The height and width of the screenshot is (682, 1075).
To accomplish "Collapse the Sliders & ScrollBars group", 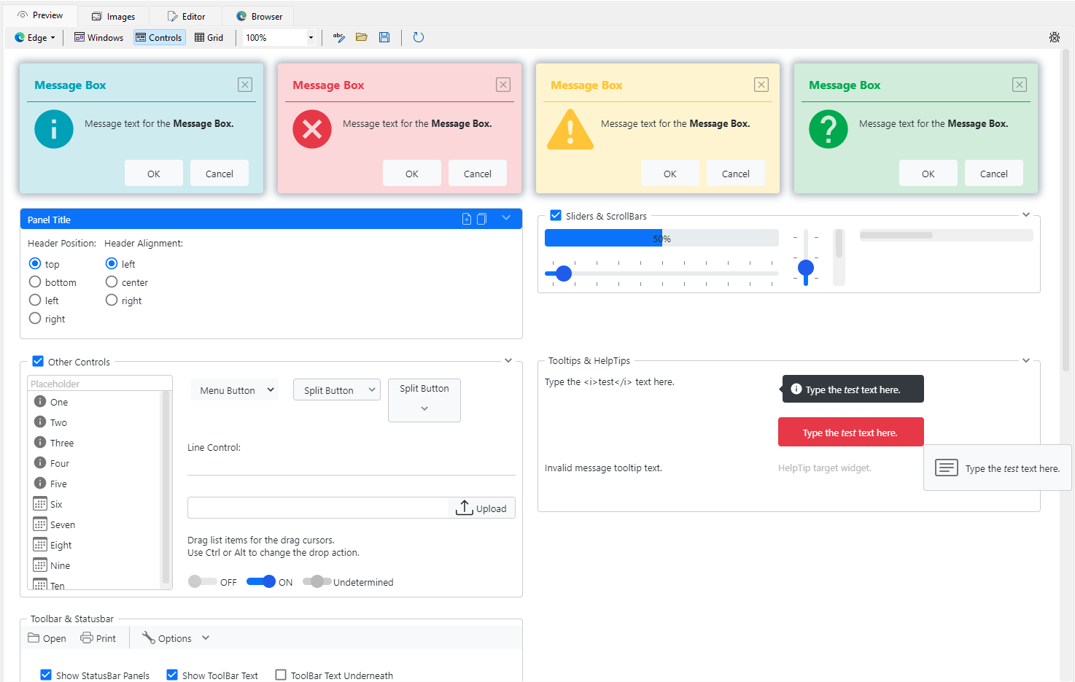I will pyautogui.click(x=1026, y=214).
